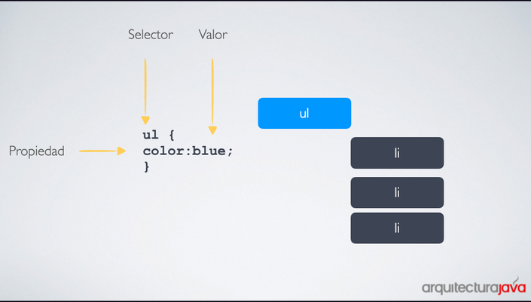Click the opening curly brace after ul
The width and height of the screenshot is (531, 302).
pyautogui.click(x=172, y=136)
